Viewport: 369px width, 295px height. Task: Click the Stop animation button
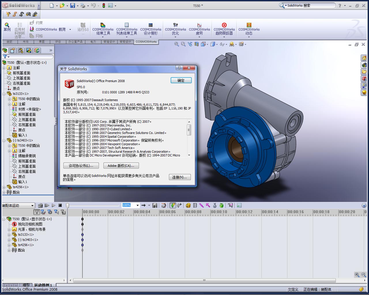click(60, 205)
